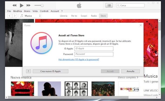Click the ID Apple input field
The width and height of the screenshot is (165, 101).
(x=94, y=48)
